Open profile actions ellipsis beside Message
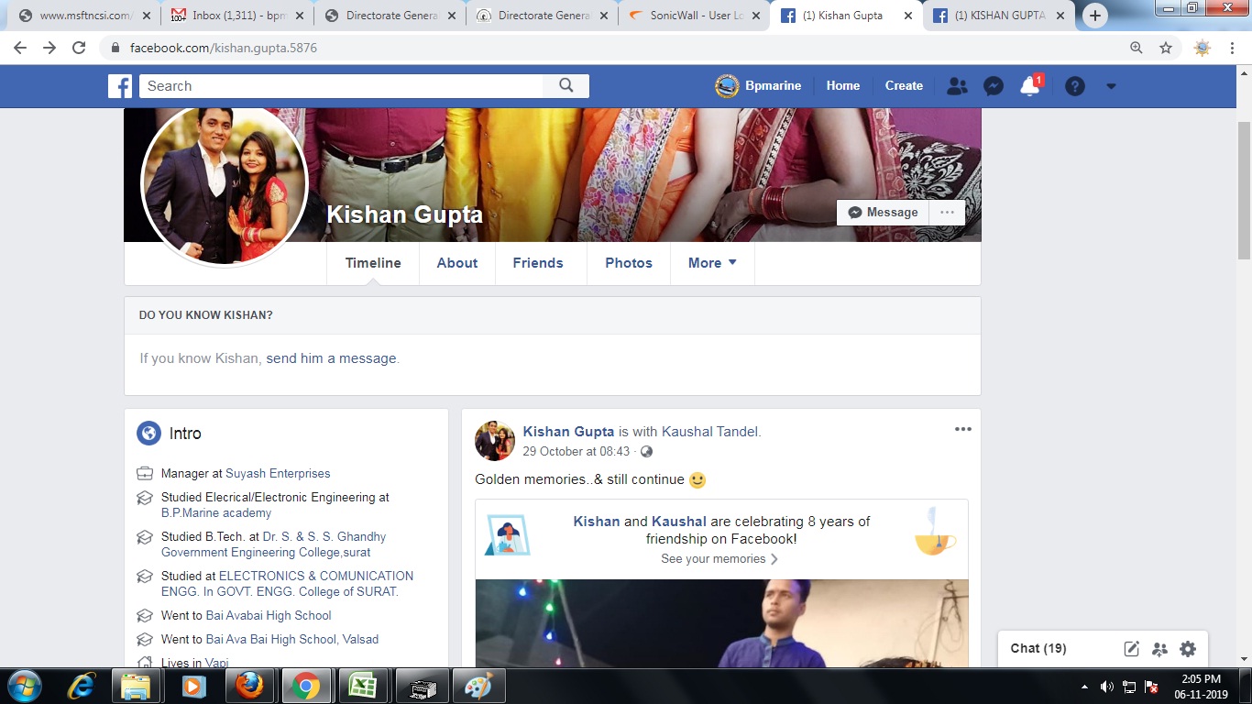Image resolution: width=1252 pixels, height=704 pixels. 947,213
